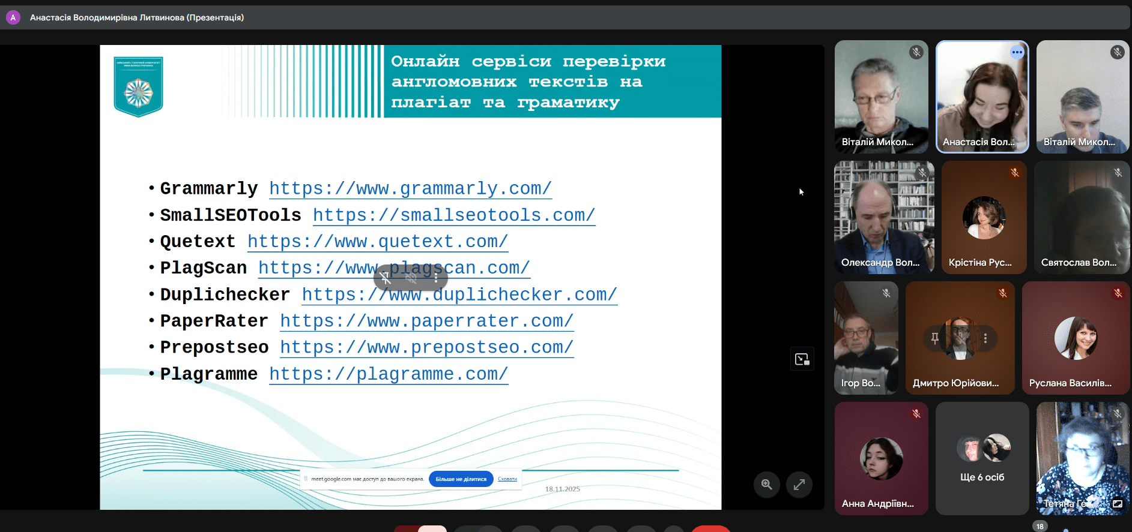Screen dimensions: 1132x532
Task: Click the corner frame icon on Тетяна's tile
Action: pos(1117,504)
